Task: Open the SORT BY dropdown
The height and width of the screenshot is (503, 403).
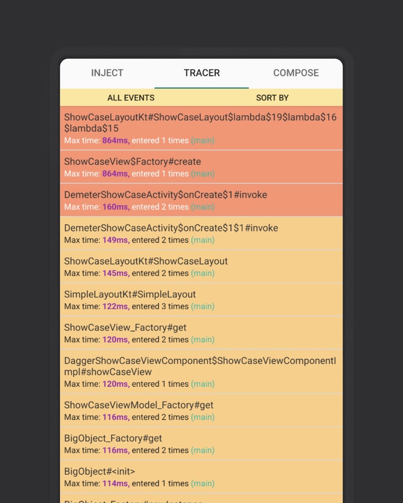Action: click(272, 98)
